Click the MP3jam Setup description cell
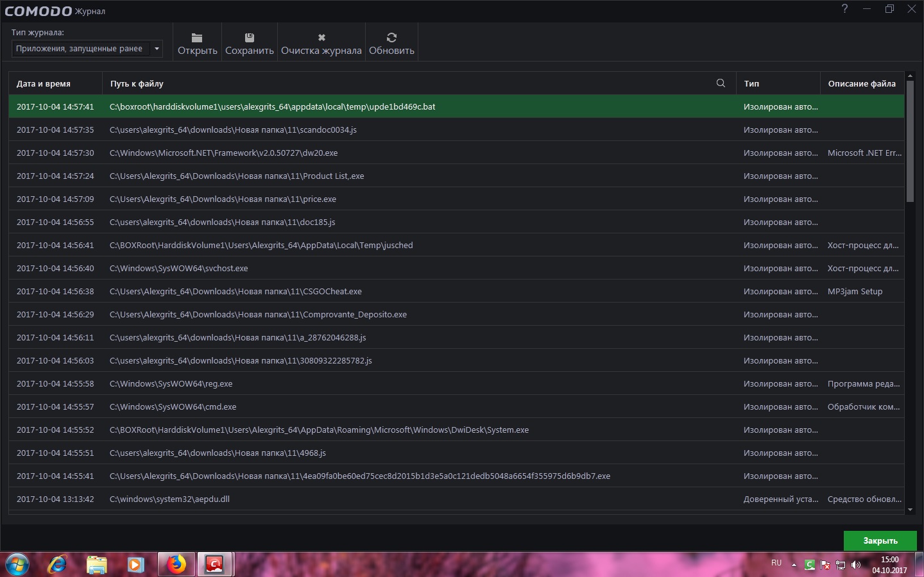 tap(855, 292)
